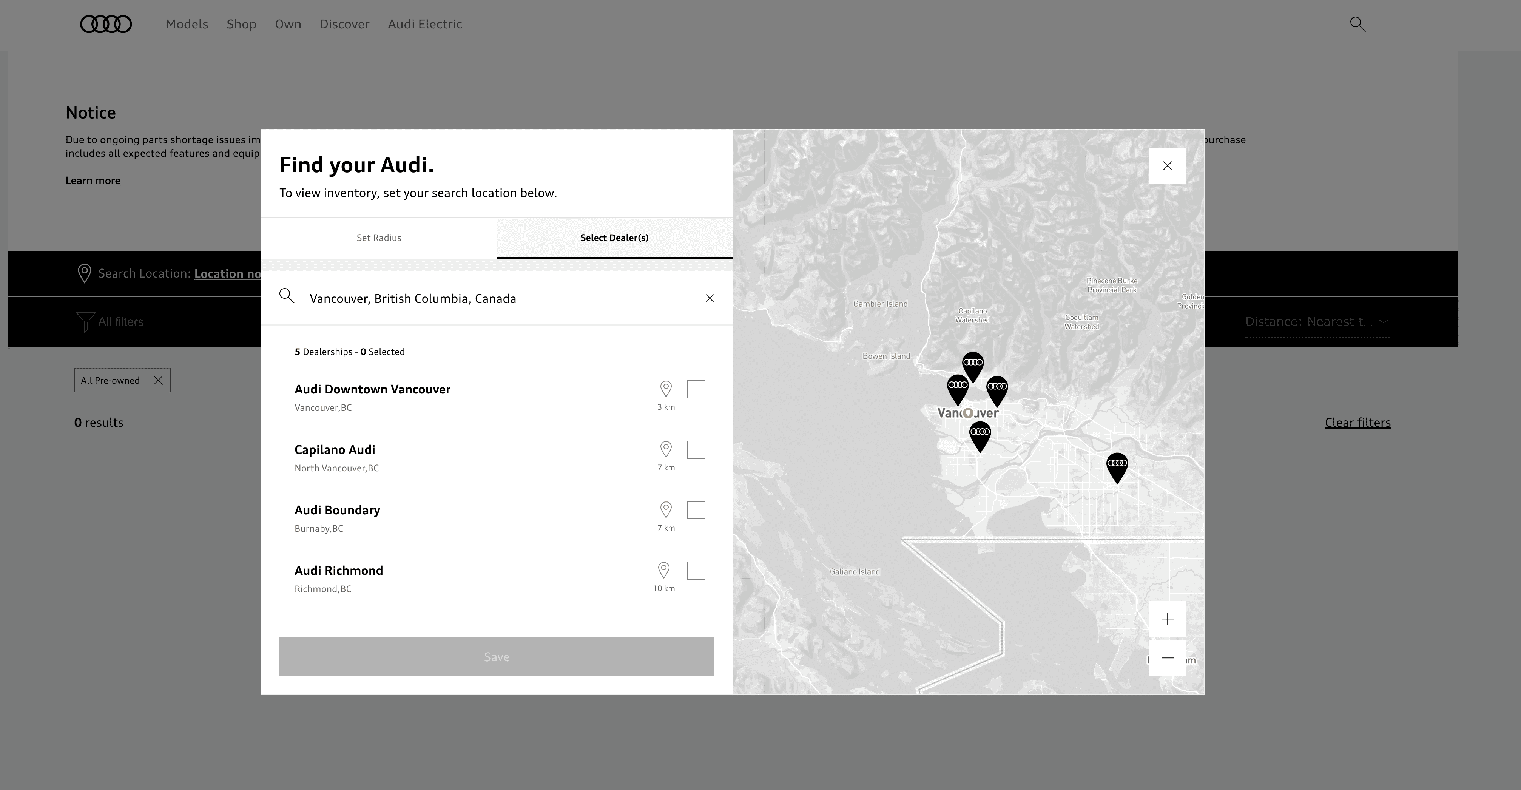Select Capilano Audi dealership checkbox
The height and width of the screenshot is (790, 1521).
click(696, 449)
